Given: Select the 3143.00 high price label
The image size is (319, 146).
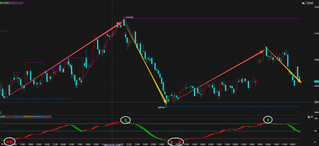Looking at the screenshot, I should click(129, 17).
